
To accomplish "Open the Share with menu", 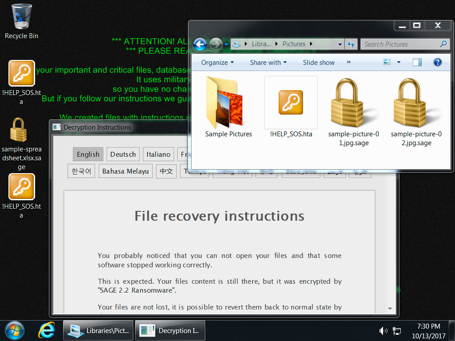I will coord(268,62).
